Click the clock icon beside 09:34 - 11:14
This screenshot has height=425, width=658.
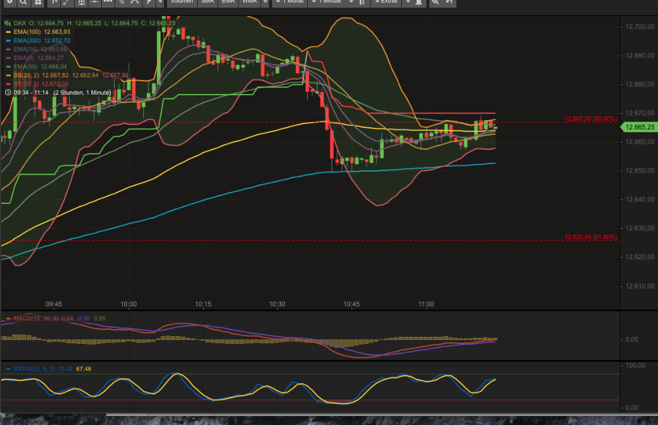(8, 93)
